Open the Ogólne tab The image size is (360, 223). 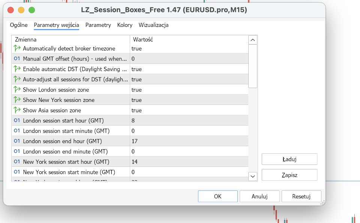(x=19, y=25)
